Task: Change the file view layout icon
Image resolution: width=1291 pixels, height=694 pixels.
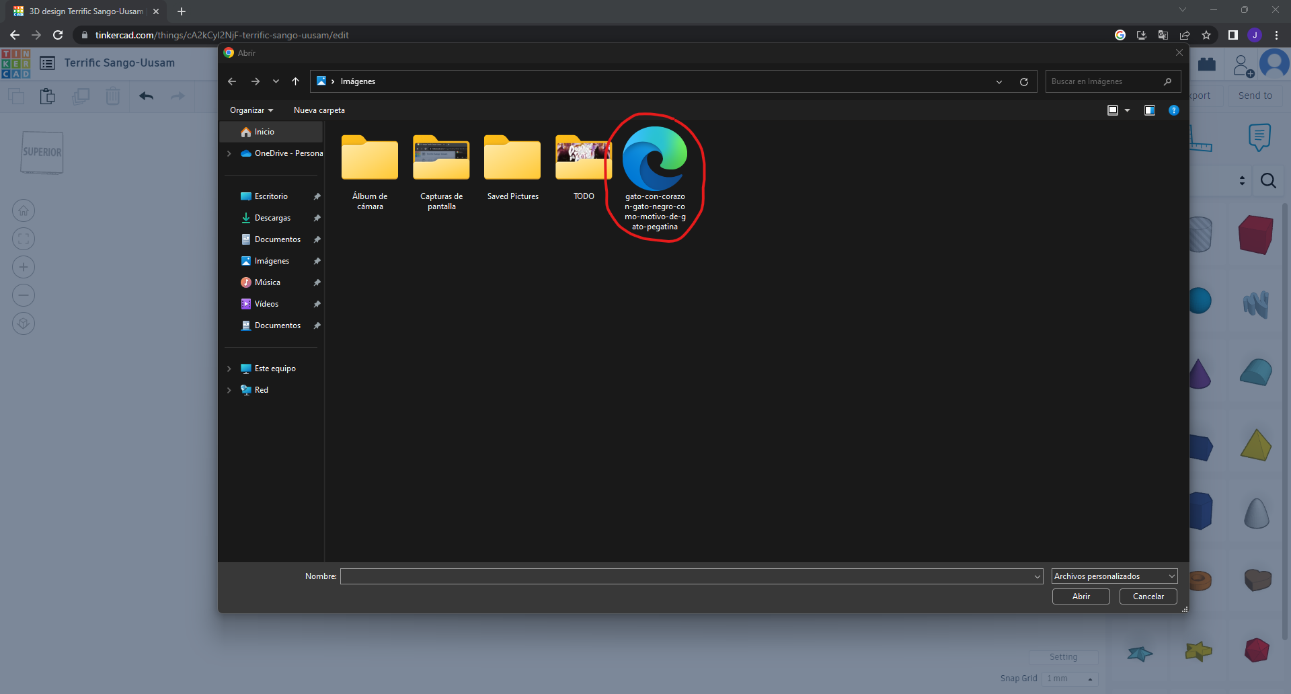Action: (1113, 110)
